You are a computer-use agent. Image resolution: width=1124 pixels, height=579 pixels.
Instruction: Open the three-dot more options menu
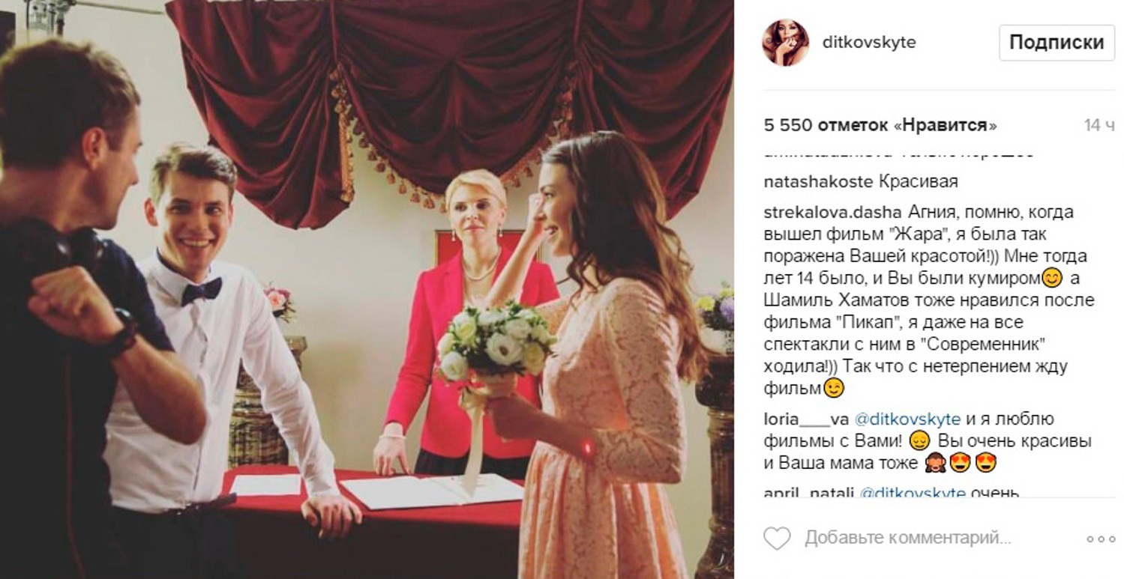[x=1101, y=539]
